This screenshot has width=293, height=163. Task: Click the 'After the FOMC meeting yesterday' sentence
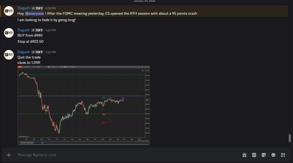coord(122,14)
